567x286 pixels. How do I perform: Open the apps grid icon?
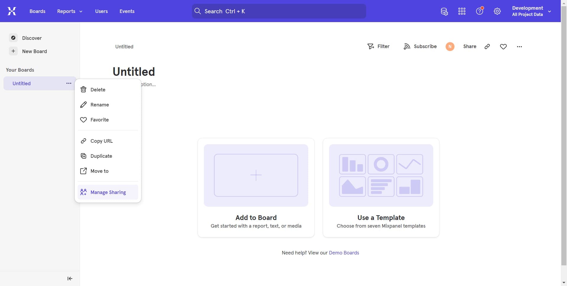(462, 11)
